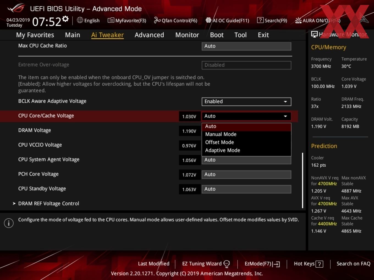The image size is (374, 280).
Task: Click the 1.063V Standby voltage value
Action: pyautogui.click(x=189, y=189)
